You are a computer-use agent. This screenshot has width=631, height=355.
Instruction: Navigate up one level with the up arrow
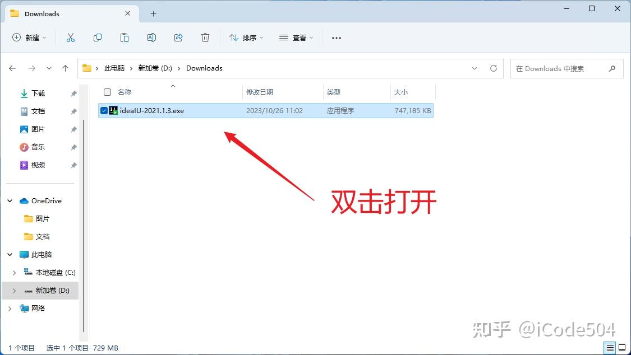[x=65, y=68]
